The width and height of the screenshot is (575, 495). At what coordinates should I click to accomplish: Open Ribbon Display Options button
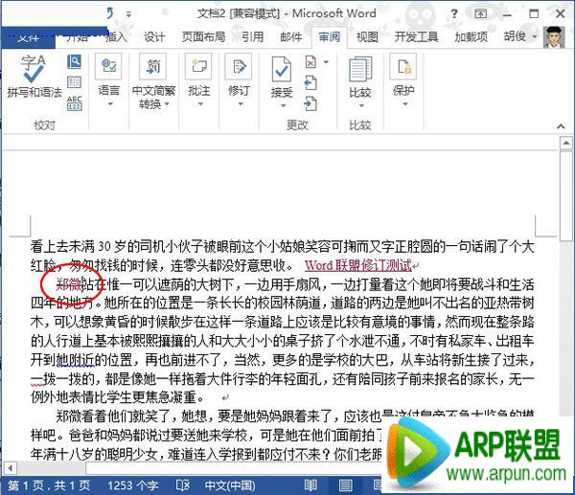pyautogui.click(x=480, y=14)
